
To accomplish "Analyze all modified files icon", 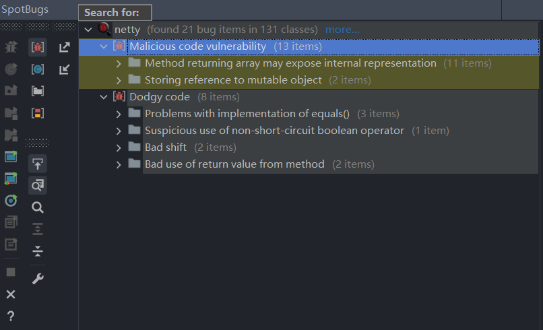I will click(x=11, y=222).
